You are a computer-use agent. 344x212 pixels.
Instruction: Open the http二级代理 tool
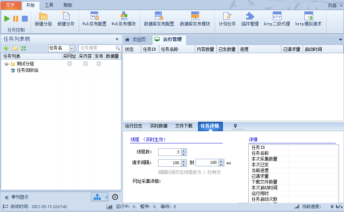coord(276,19)
